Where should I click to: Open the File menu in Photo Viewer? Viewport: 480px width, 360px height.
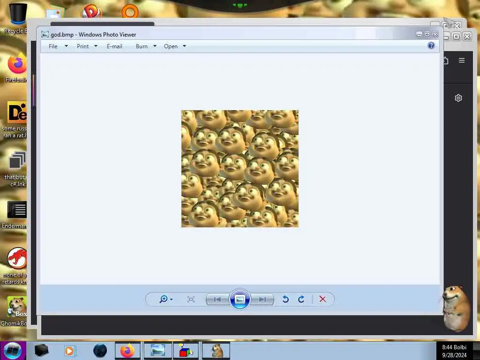(53, 46)
